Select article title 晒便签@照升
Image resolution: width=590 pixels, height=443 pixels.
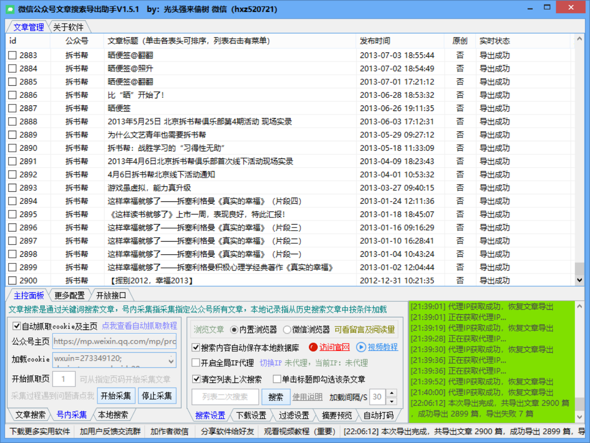(130, 69)
